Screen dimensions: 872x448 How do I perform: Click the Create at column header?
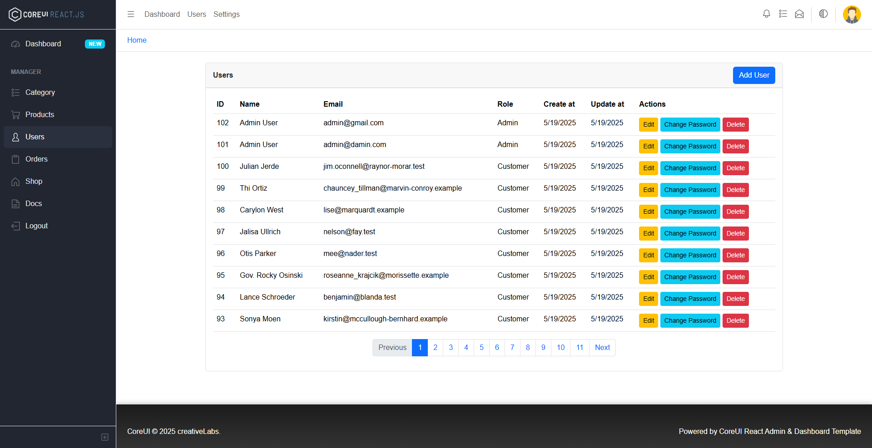pyautogui.click(x=559, y=104)
